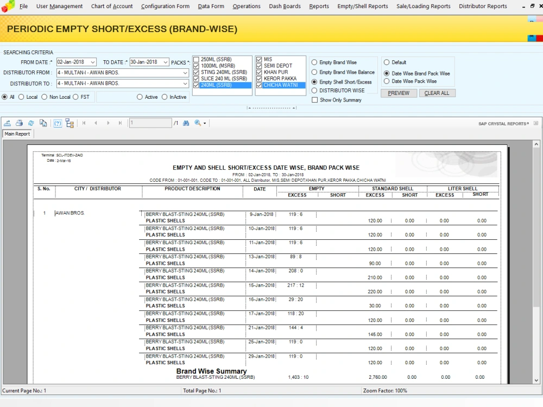Select Empty Brand Wise Balance option
This screenshot has width=543, height=407.
pyautogui.click(x=314, y=72)
